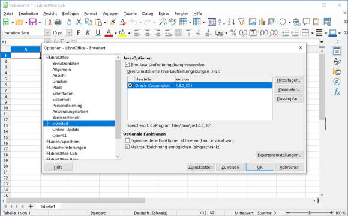This screenshot has height=216, width=348.
Task: Open Paste options dropdown arrow
Action: 105,22
